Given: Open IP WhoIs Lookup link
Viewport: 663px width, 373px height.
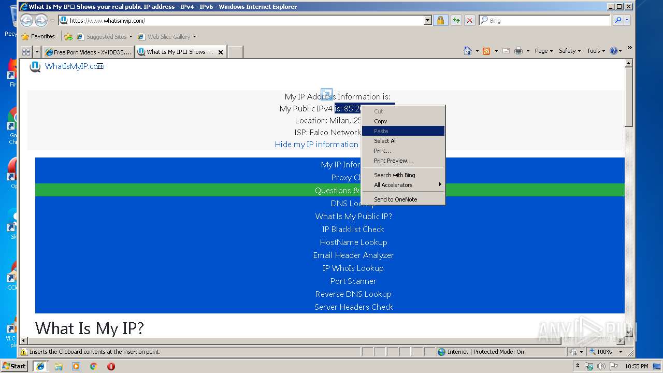Looking at the screenshot, I should 353,268.
